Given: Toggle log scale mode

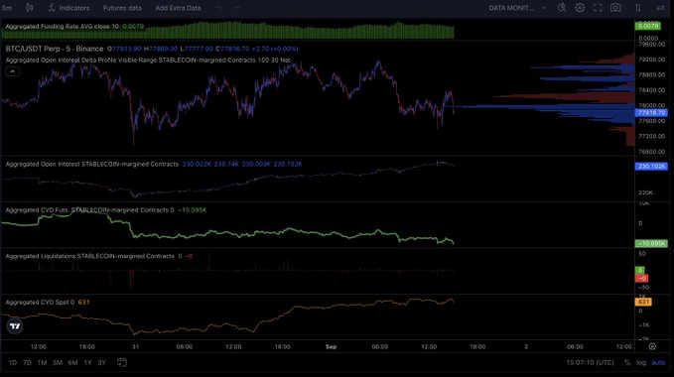Looking at the screenshot, I should click(x=641, y=363).
